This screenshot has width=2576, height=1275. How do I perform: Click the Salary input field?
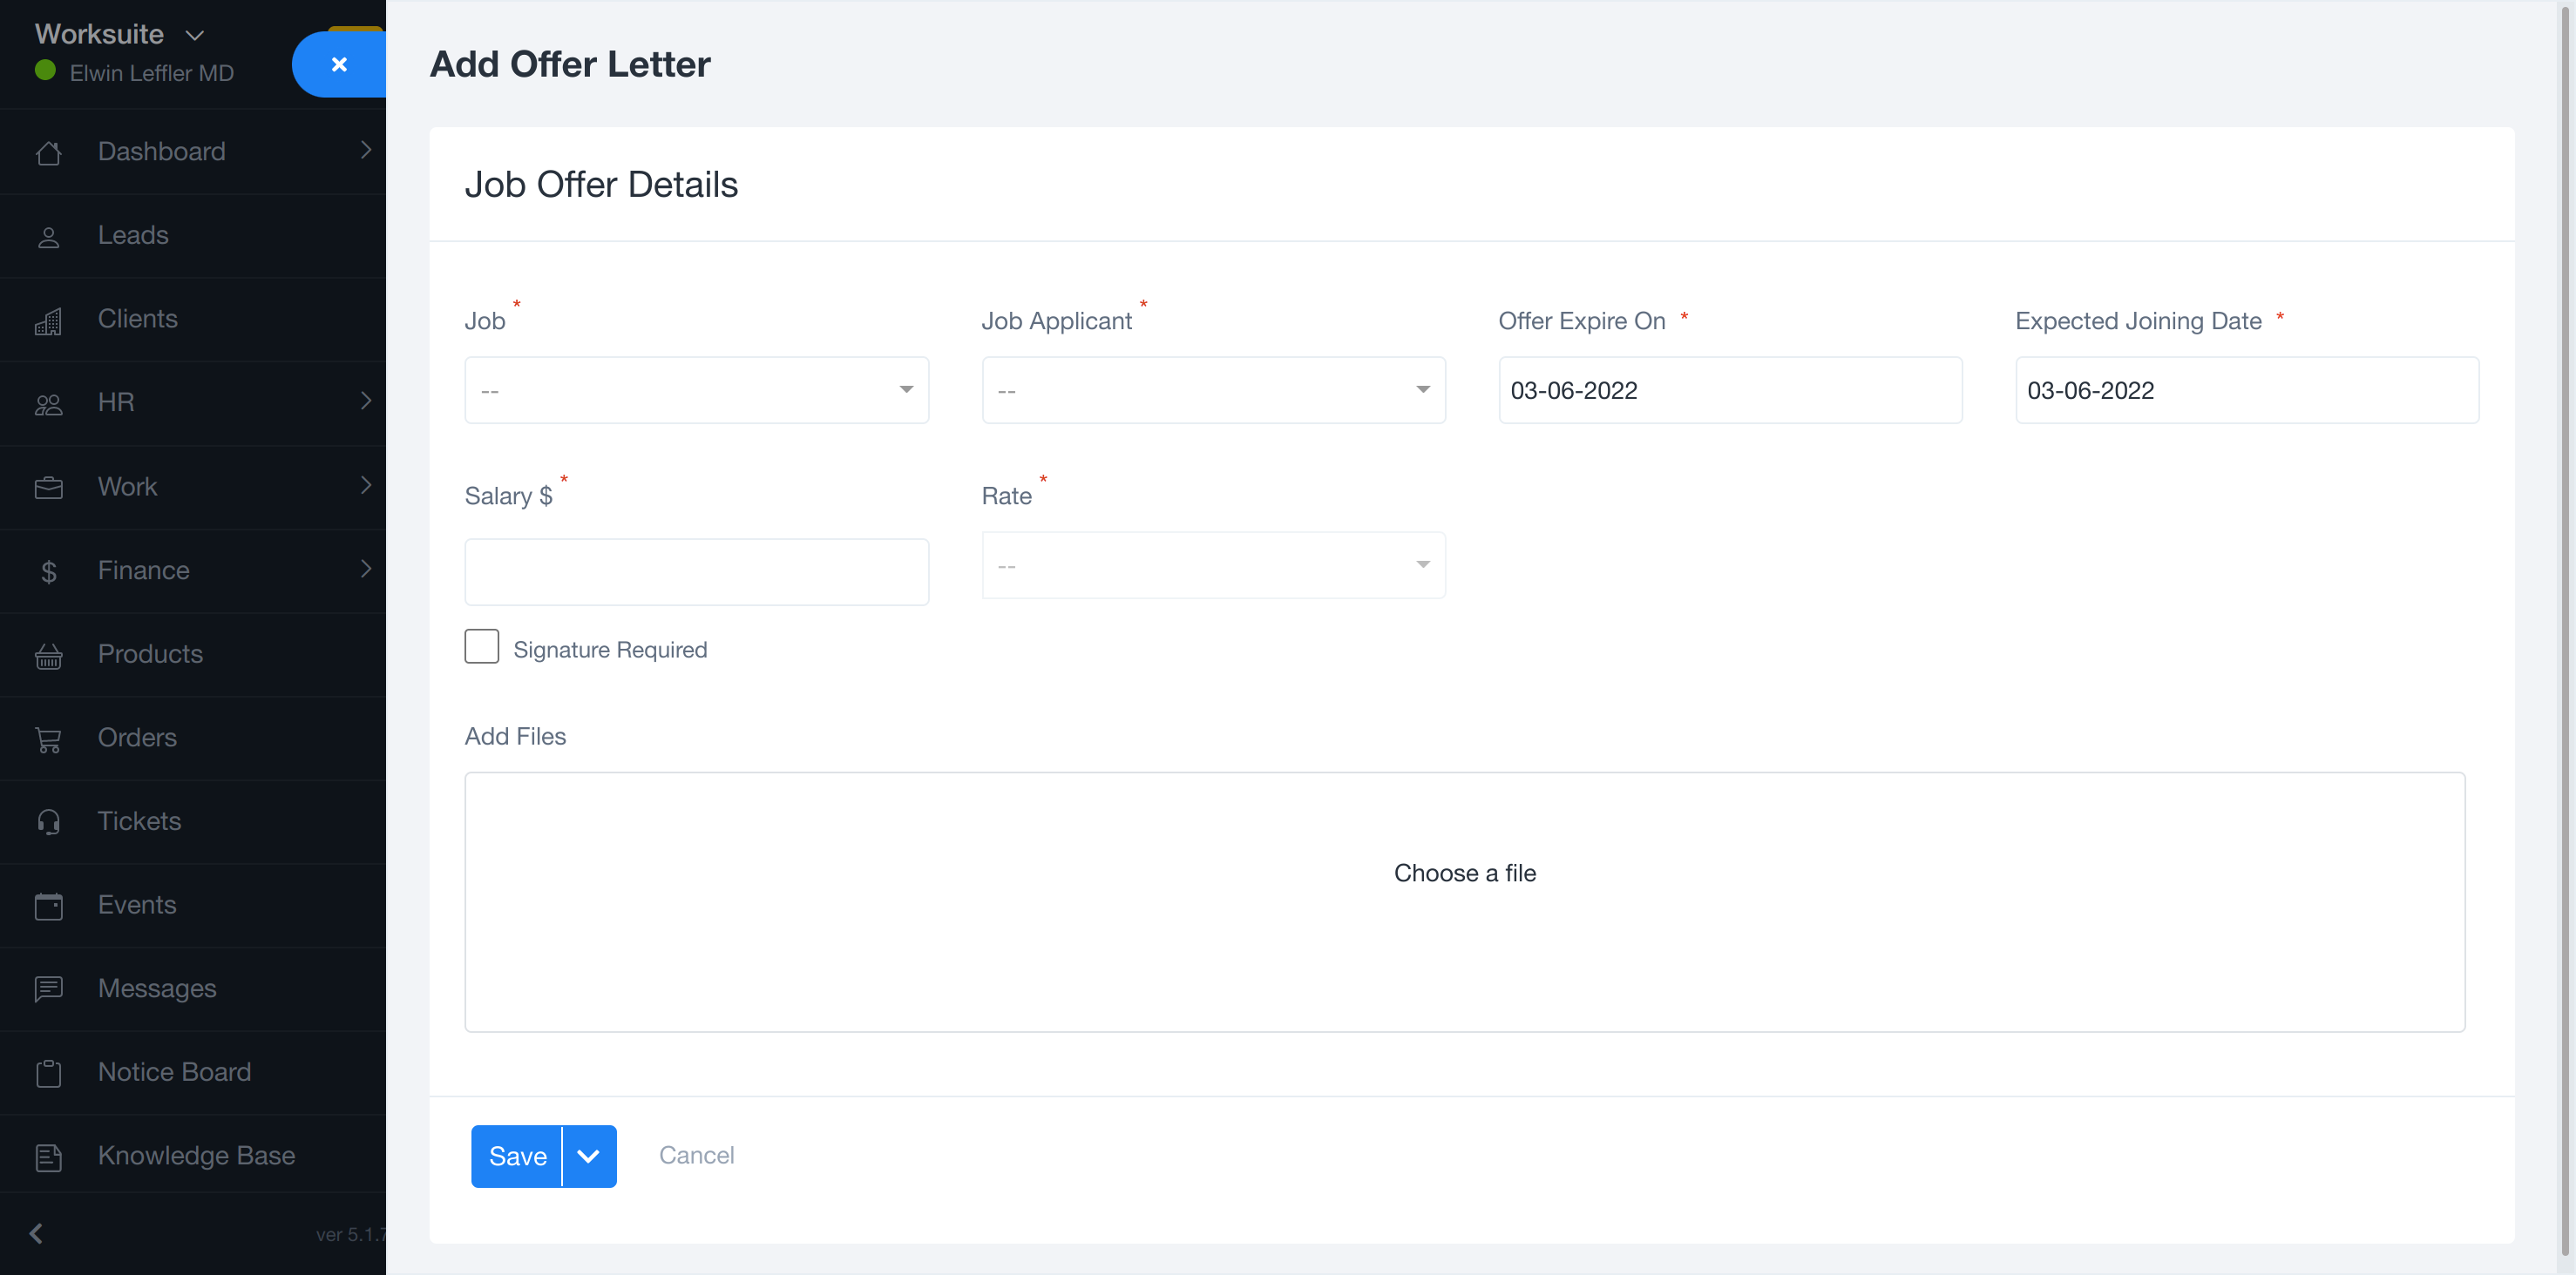click(696, 571)
